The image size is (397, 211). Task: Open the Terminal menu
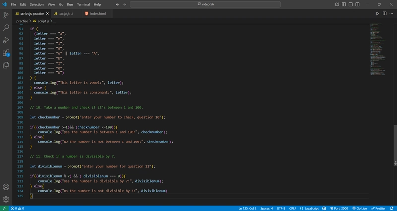(x=83, y=4)
